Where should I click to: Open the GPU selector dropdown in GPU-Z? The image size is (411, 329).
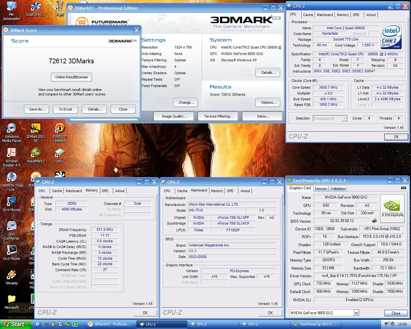[x=356, y=313]
